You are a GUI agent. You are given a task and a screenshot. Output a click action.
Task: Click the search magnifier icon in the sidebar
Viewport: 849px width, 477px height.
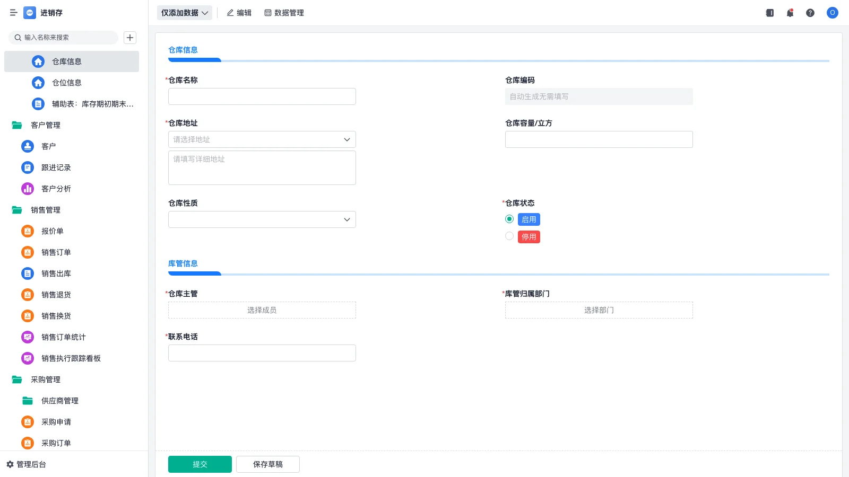(x=18, y=38)
